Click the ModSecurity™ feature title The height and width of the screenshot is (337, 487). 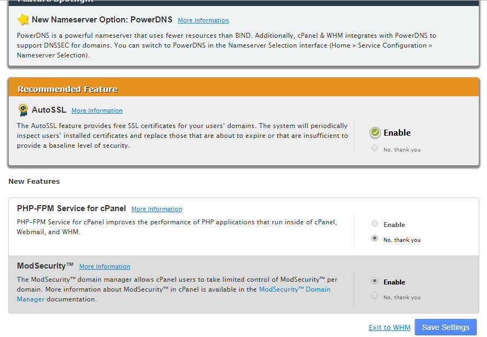coord(45,266)
